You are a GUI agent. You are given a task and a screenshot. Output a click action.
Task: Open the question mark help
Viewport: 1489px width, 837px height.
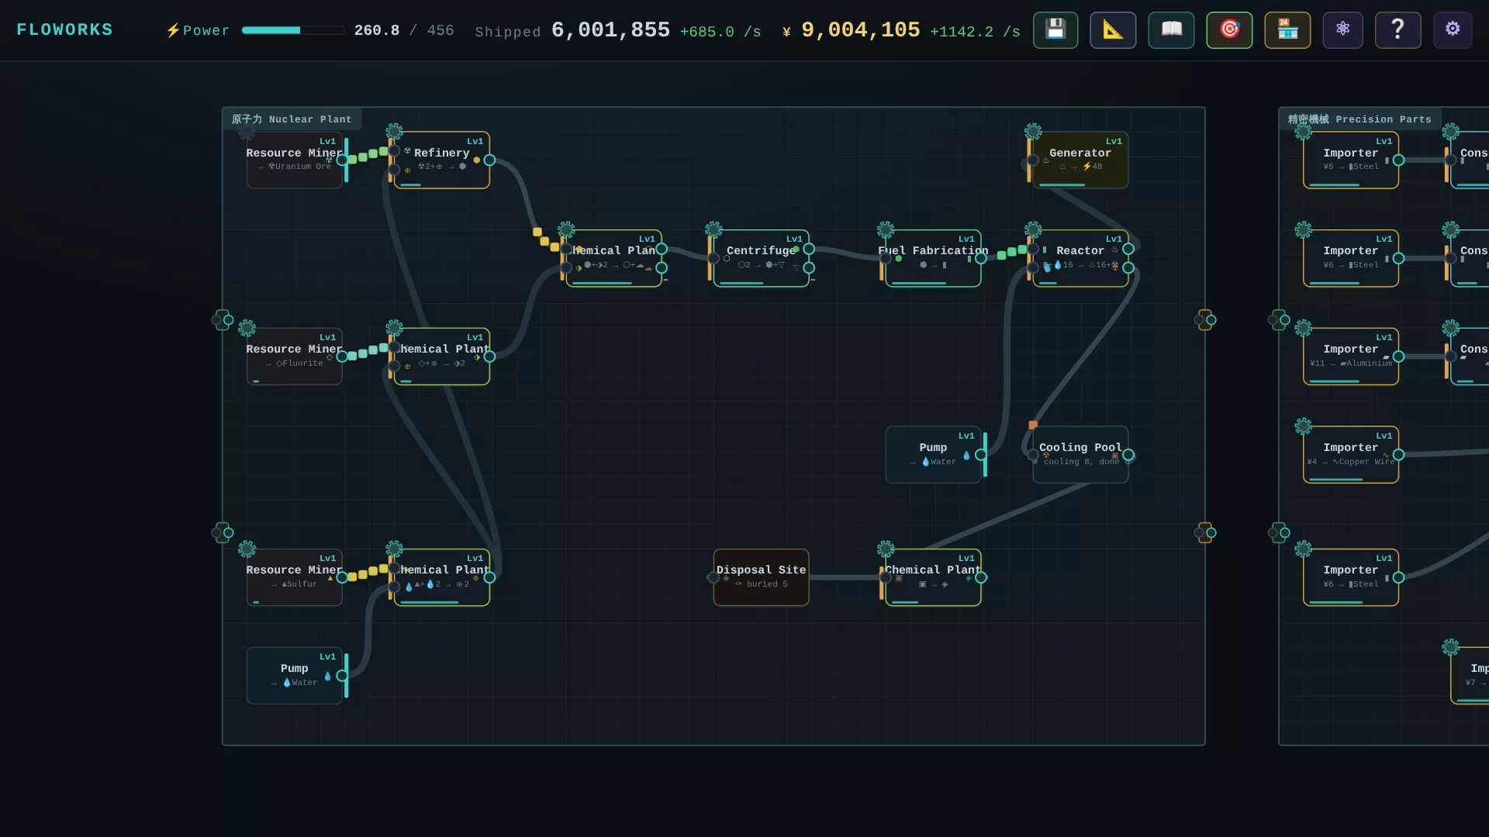tap(1397, 30)
